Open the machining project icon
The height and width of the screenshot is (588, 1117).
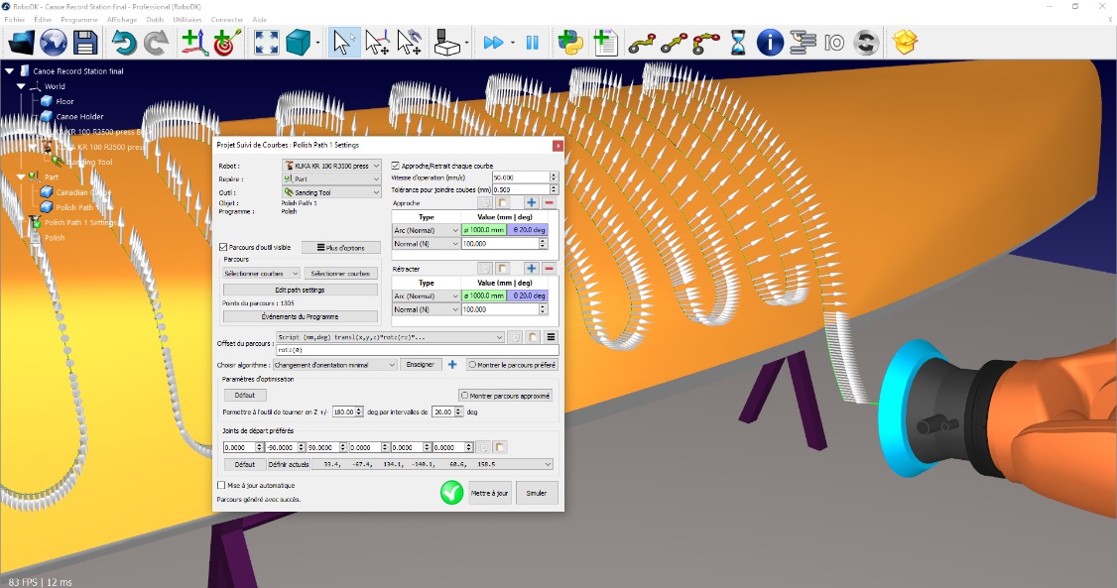[x=447, y=43]
